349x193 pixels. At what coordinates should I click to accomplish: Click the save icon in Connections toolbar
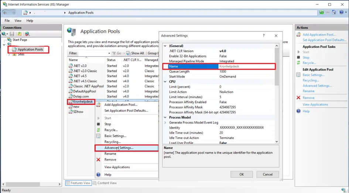pyautogui.click(x=12, y=34)
